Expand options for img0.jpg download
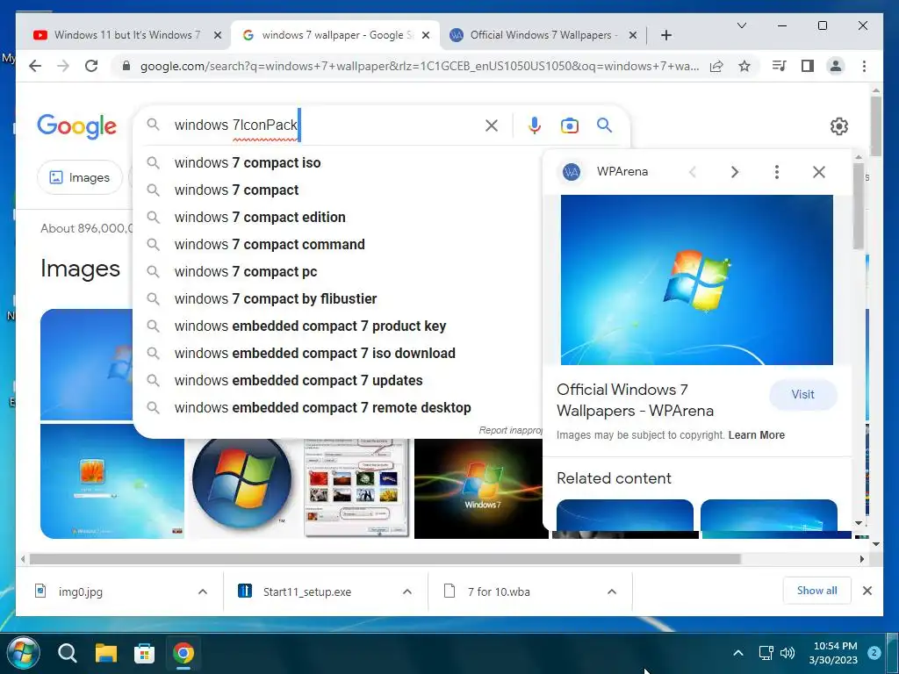The image size is (899, 674). (x=203, y=592)
